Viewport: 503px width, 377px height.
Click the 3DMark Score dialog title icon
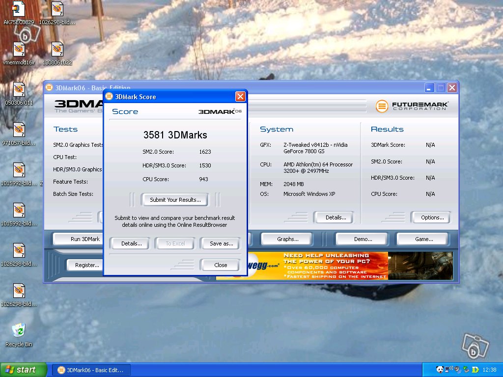(109, 97)
